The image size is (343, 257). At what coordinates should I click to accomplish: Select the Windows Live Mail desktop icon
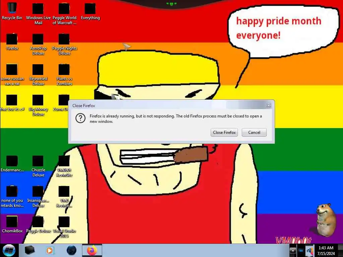coord(38,13)
